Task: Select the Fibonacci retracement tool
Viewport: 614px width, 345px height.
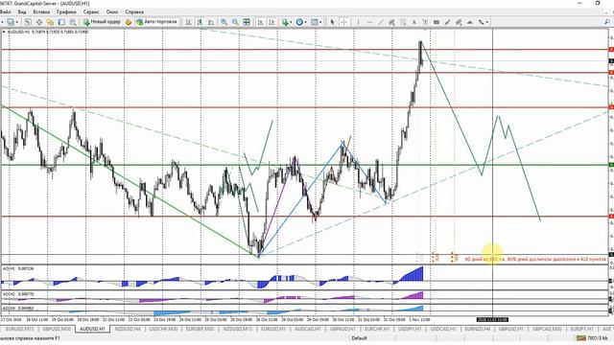Action: (403, 22)
